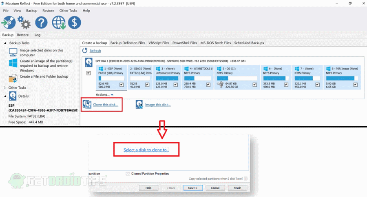Image resolution: width=367 pixels, height=197 pixels.
Task: Click the Image this disk icon
Action: 139,104
